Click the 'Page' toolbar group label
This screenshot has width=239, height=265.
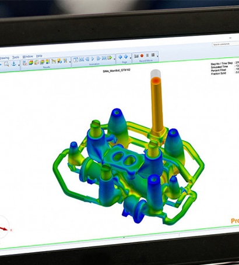point(124,62)
